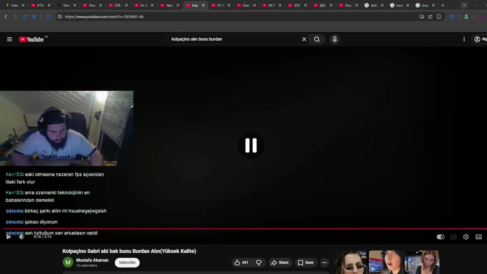Image resolution: width=487 pixels, height=274 pixels.
Task: Toggle the autoplay switch in player
Action: 441,237
